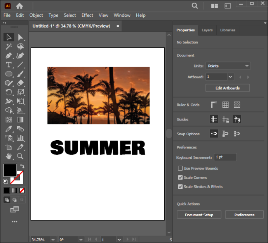This screenshot has width=268, height=243.
Task: Uncheck Scale Corners checkbox
Action: pos(180,178)
